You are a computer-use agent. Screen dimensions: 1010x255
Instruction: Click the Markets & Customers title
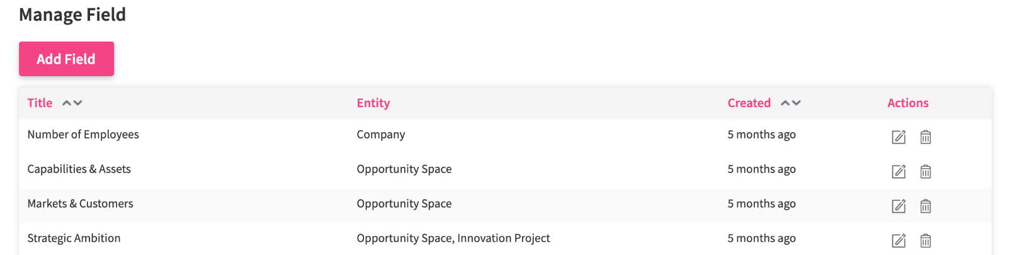point(80,203)
